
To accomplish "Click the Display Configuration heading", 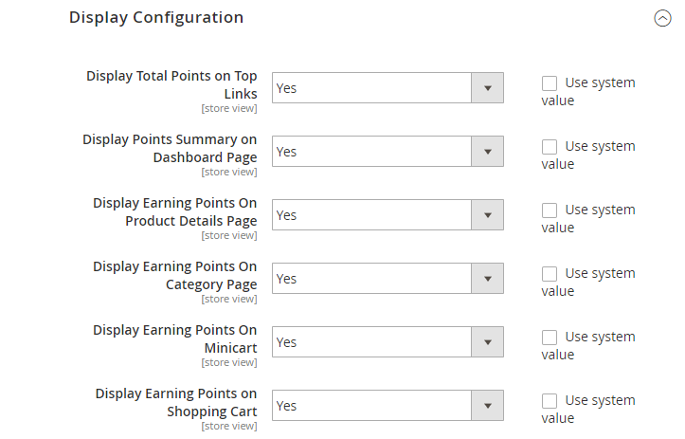I will pos(156,18).
